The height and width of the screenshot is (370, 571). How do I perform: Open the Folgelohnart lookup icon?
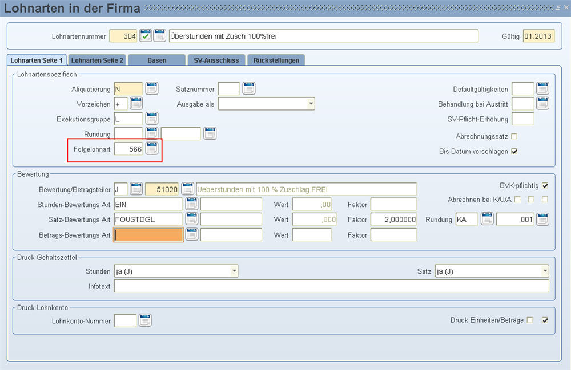pos(152,148)
